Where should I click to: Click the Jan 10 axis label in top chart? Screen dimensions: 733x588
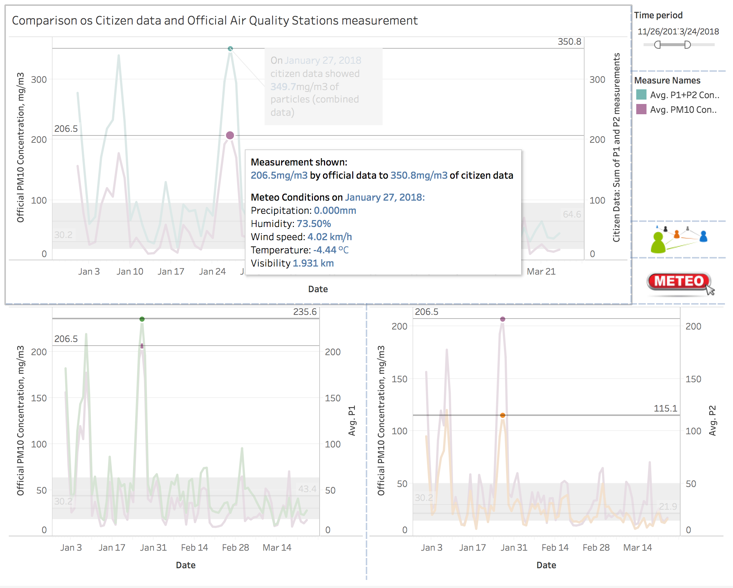pos(130,272)
